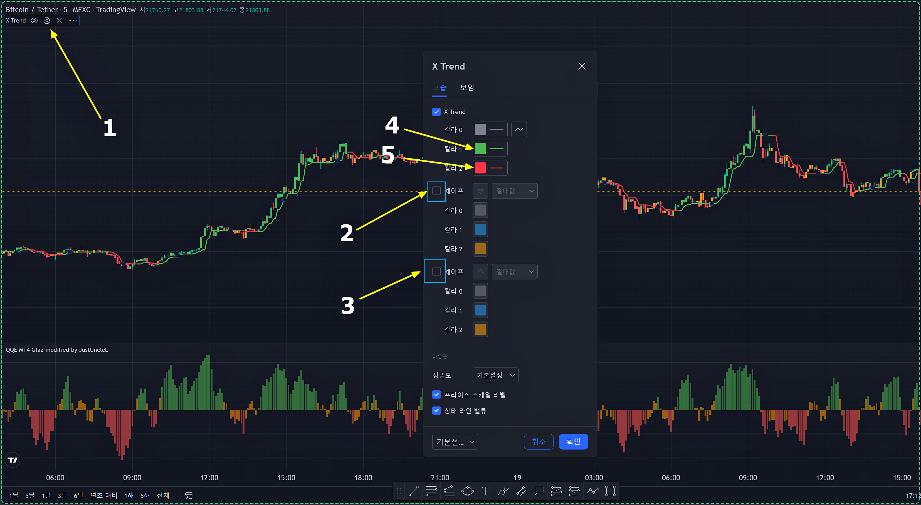The height and width of the screenshot is (505, 921).
Task: Select the parallel channel tool
Action: pyautogui.click(x=521, y=491)
